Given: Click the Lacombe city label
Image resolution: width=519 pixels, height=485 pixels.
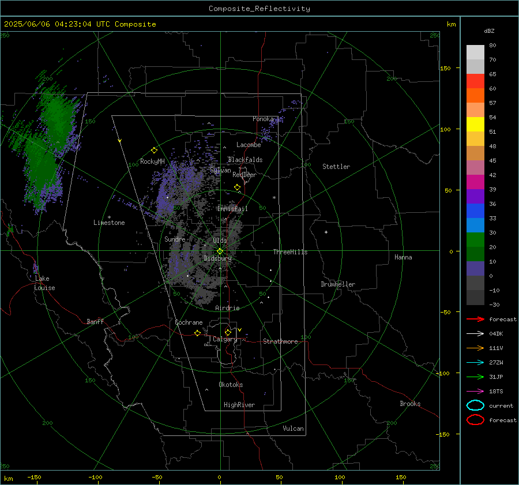Looking at the screenshot, I should pyautogui.click(x=249, y=145).
